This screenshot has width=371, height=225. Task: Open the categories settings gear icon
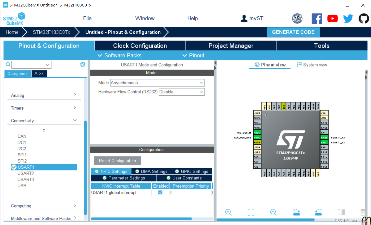[x=83, y=64]
